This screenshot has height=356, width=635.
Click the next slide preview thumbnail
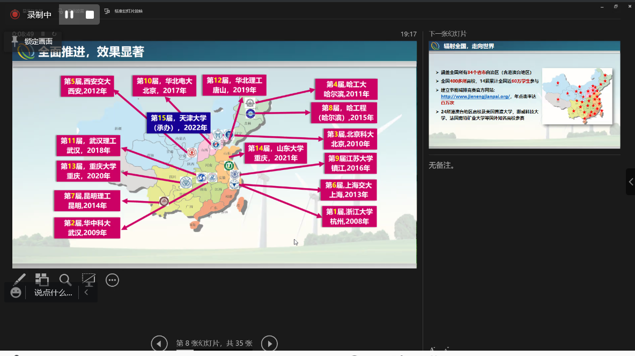click(x=524, y=94)
